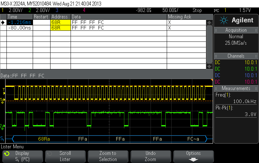Click the first row Missing Ack X
The image size is (259, 163).
click(x=169, y=22)
